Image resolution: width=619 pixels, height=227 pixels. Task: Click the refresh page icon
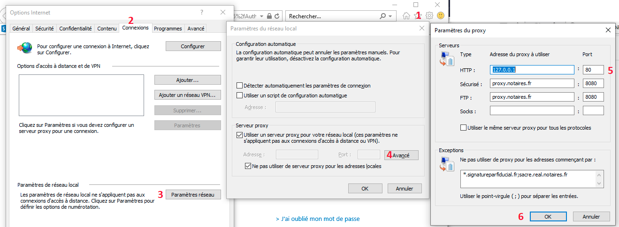click(x=277, y=16)
